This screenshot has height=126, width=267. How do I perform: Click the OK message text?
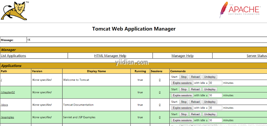[29, 40]
